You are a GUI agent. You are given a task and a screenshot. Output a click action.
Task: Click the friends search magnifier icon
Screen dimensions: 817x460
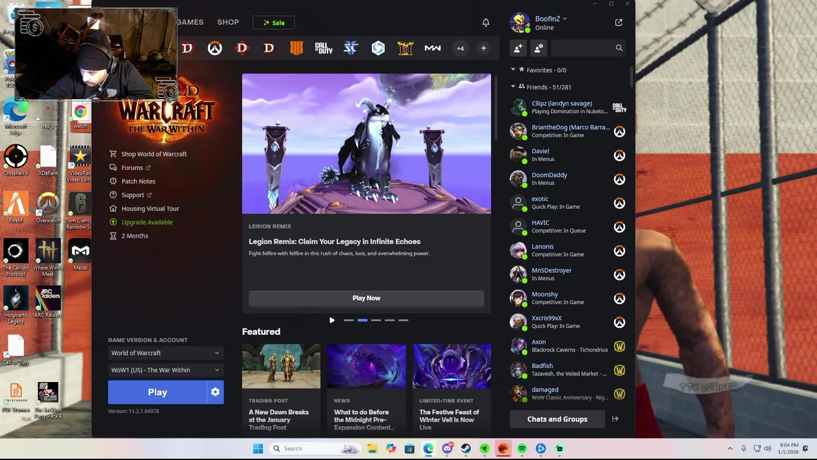click(x=618, y=48)
